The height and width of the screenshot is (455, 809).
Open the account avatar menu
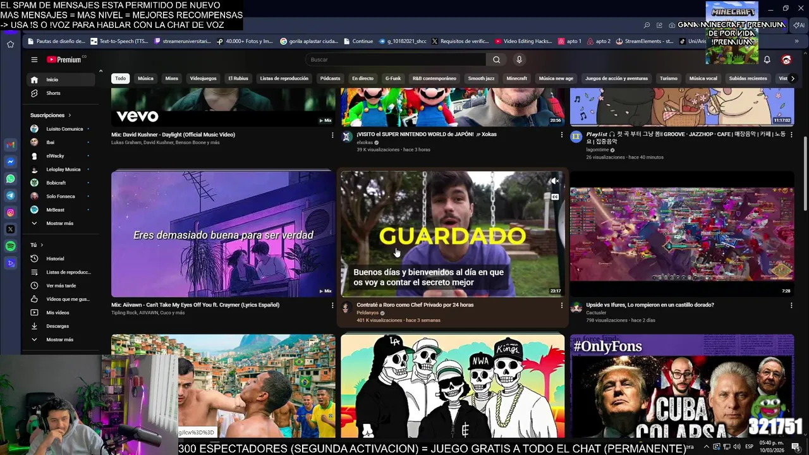(x=786, y=59)
